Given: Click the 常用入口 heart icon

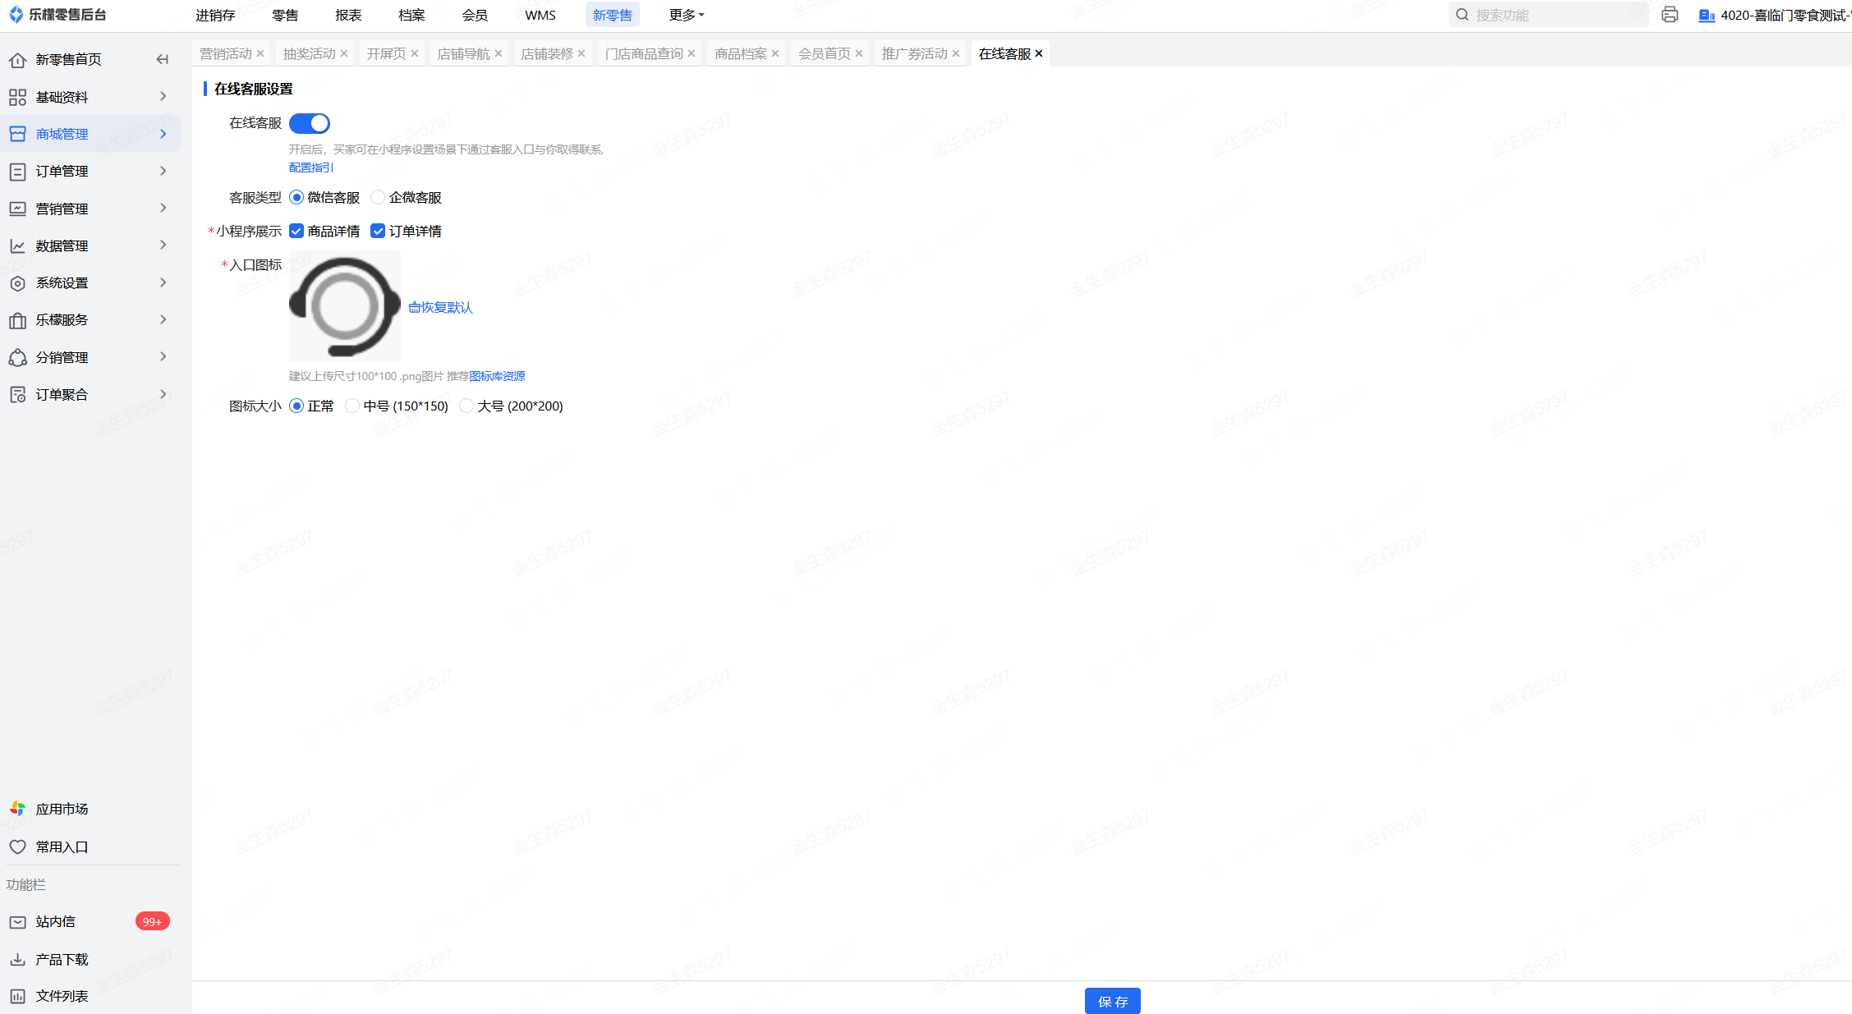Looking at the screenshot, I should (x=17, y=847).
